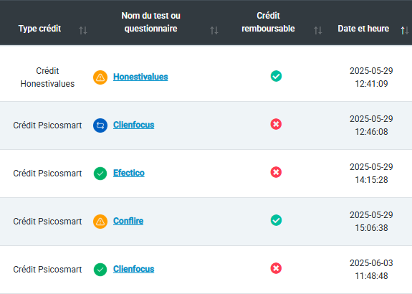Screen dimensions: 412x294
Task: Click the green checkmark icon beside the last Clienfocus
Action: 100,270
